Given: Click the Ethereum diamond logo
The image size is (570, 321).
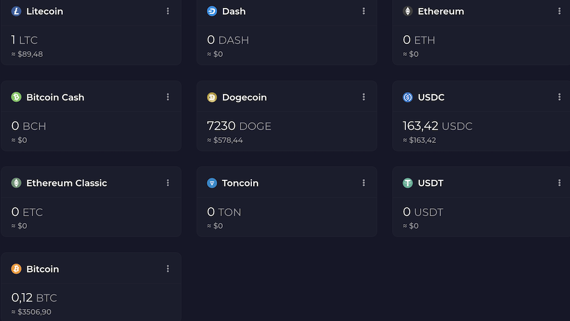Looking at the screenshot, I should point(408,11).
